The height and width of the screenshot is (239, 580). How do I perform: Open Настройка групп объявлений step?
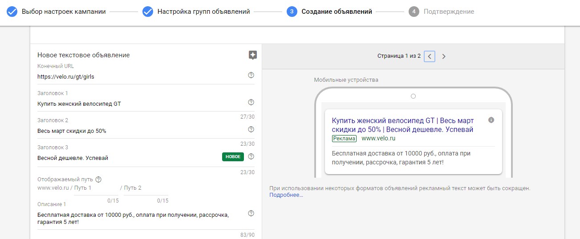[x=203, y=12]
